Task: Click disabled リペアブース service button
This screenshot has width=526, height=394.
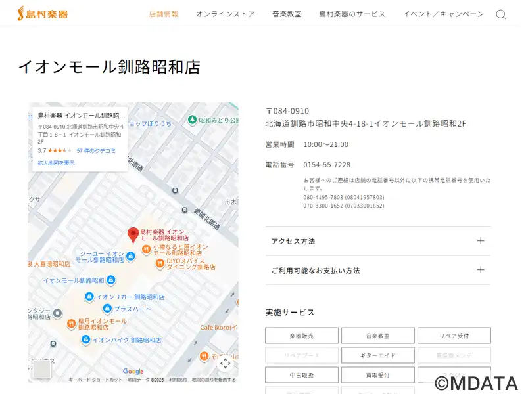Action: pyautogui.click(x=302, y=355)
